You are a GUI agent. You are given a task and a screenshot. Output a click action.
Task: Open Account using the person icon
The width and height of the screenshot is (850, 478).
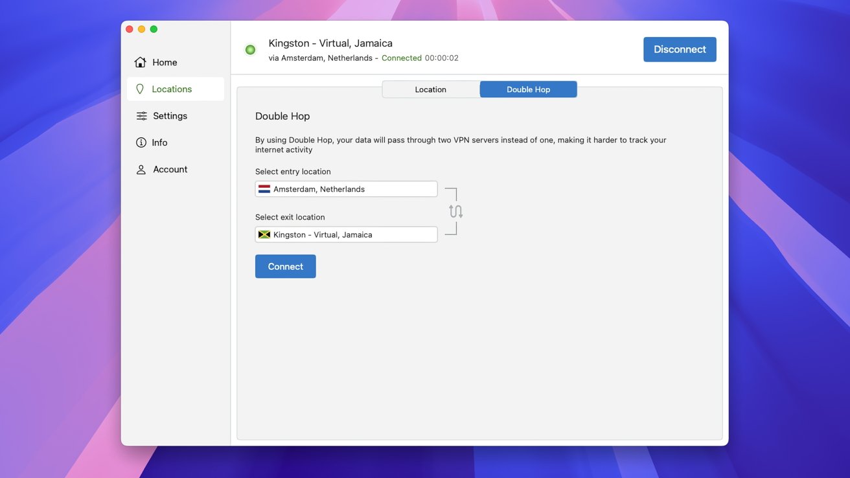pyautogui.click(x=141, y=170)
